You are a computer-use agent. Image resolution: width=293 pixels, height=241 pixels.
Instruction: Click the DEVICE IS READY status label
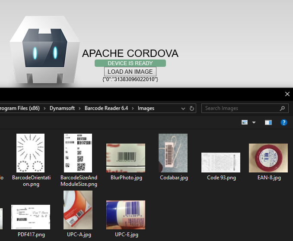point(130,63)
